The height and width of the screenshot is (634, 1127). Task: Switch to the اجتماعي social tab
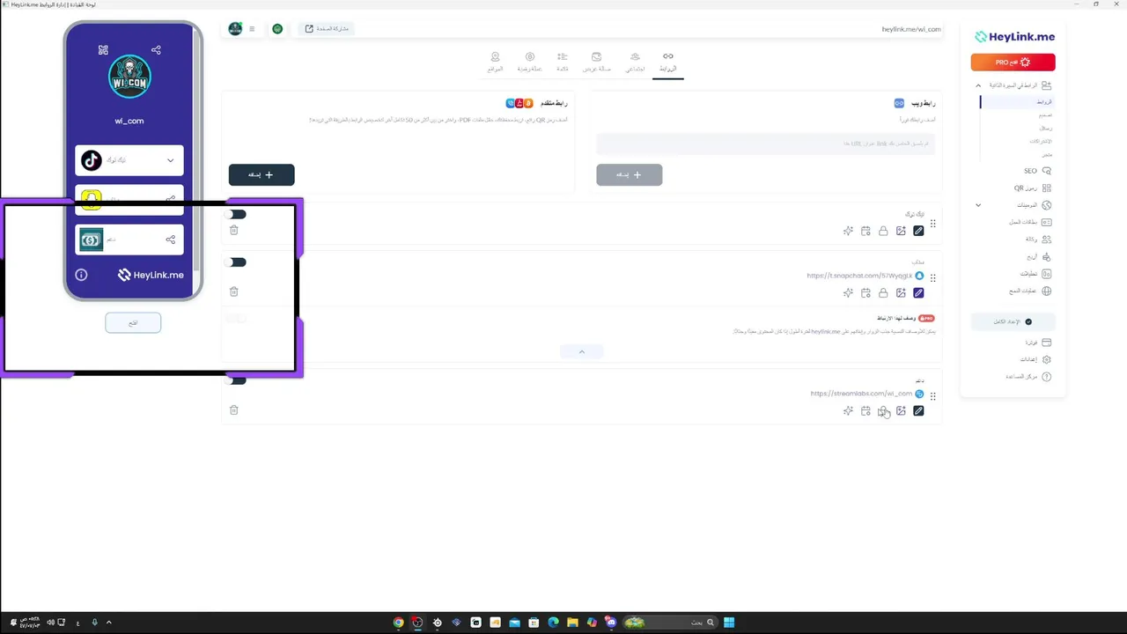(x=635, y=63)
